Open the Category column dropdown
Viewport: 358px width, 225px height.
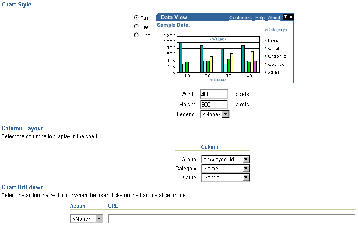click(225, 168)
